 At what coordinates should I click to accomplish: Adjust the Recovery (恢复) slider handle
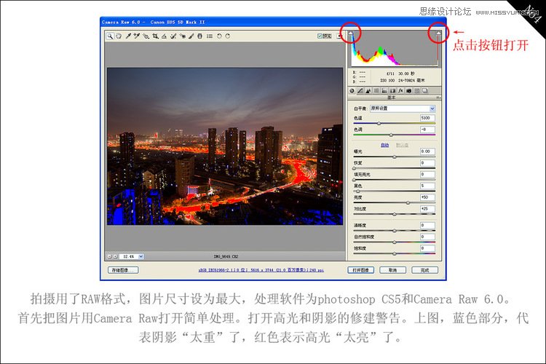point(354,169)
